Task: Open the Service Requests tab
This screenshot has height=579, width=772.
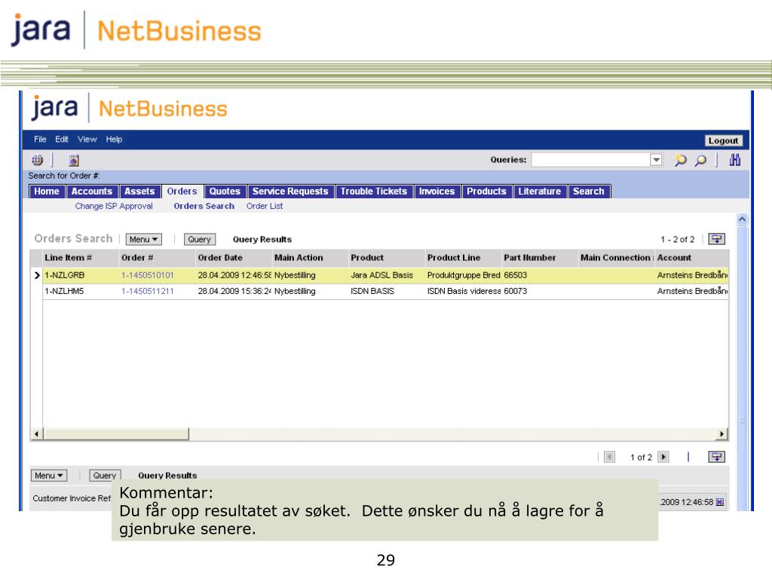Action: [290, 191]
